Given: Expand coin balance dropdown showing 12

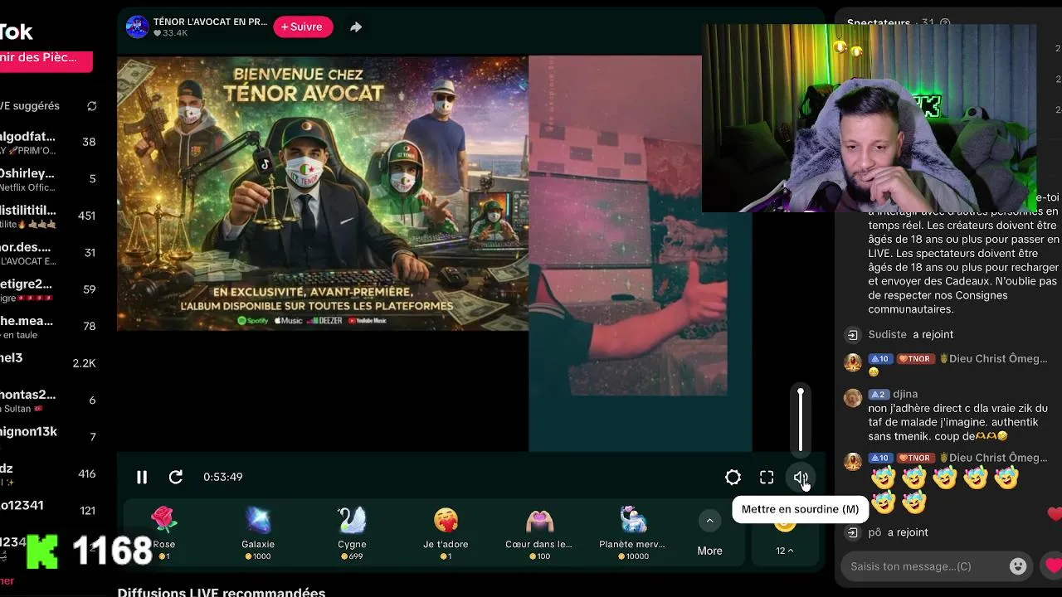Looking at the screenshot, I should [x=784, y=551].
